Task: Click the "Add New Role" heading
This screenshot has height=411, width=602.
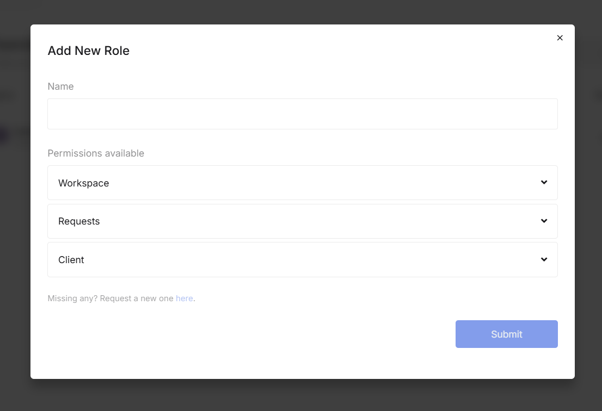Action: tap(89, 51)
